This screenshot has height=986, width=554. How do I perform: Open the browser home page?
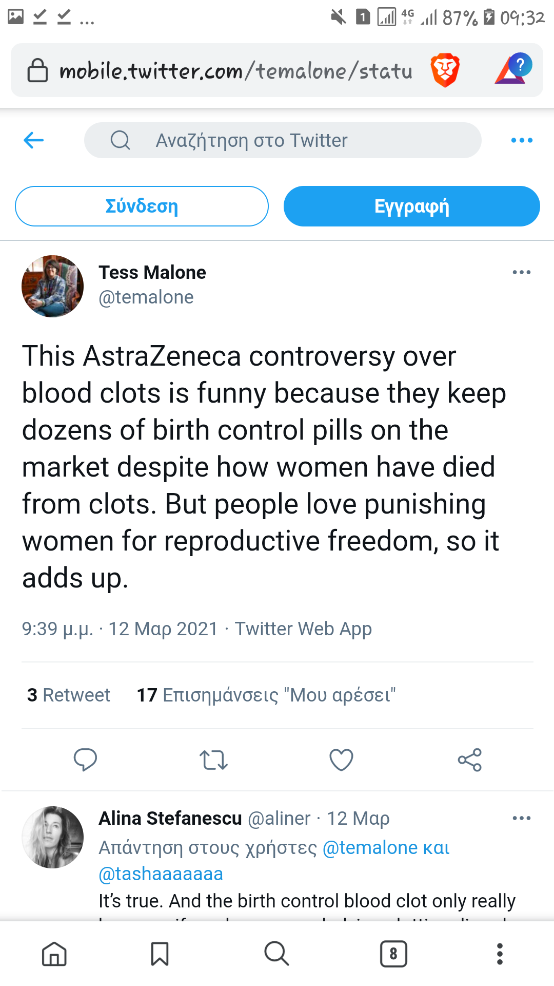54,954
